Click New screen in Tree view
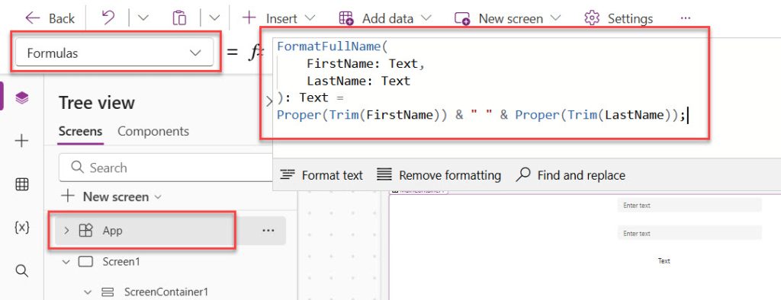The image size is (781, 300). click(111, 196)
